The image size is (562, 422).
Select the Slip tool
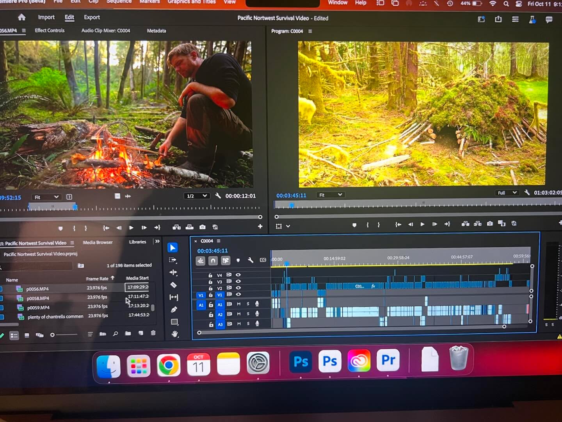pyautogui.click(x=174, y=297)
